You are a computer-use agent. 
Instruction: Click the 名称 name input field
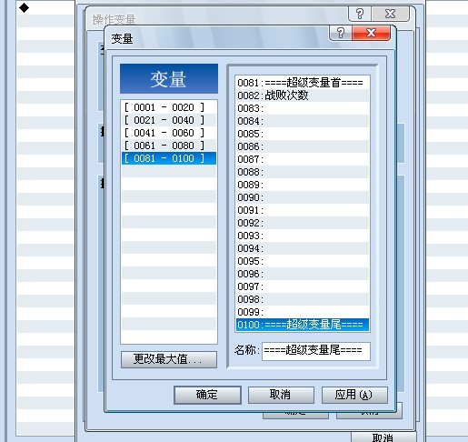coord(316,351)
